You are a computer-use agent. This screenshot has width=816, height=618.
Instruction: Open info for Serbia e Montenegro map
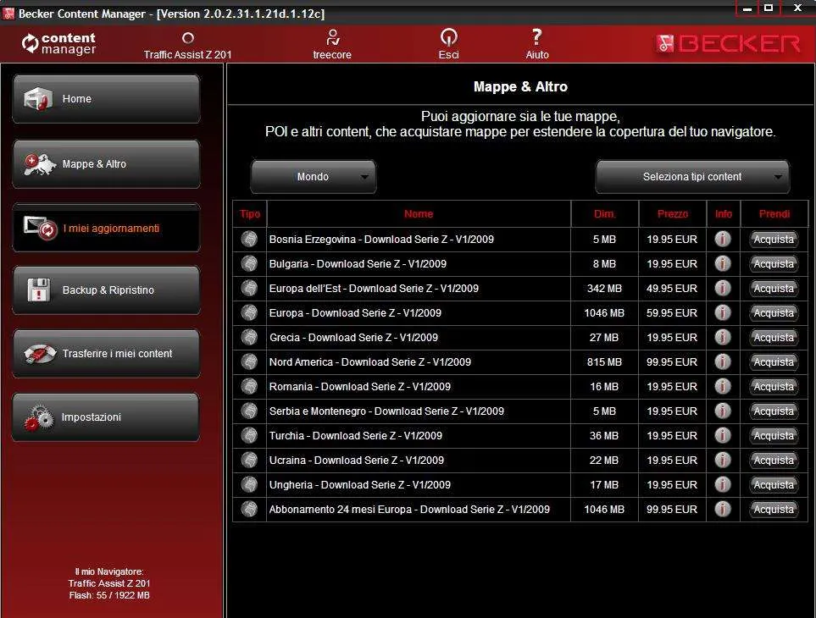[722, 411]
